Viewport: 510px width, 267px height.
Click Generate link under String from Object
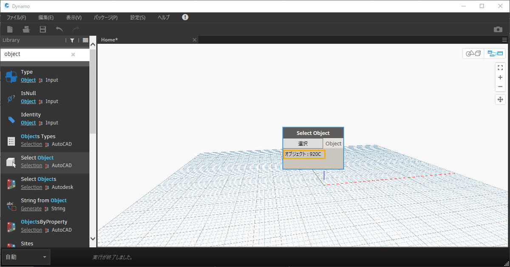pyautogui.click(x=31, y=208)
